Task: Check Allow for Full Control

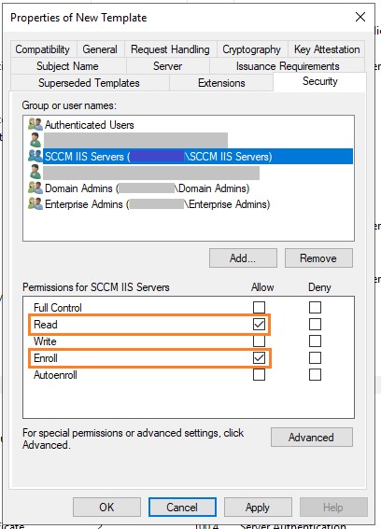Action: coord(259,307)
